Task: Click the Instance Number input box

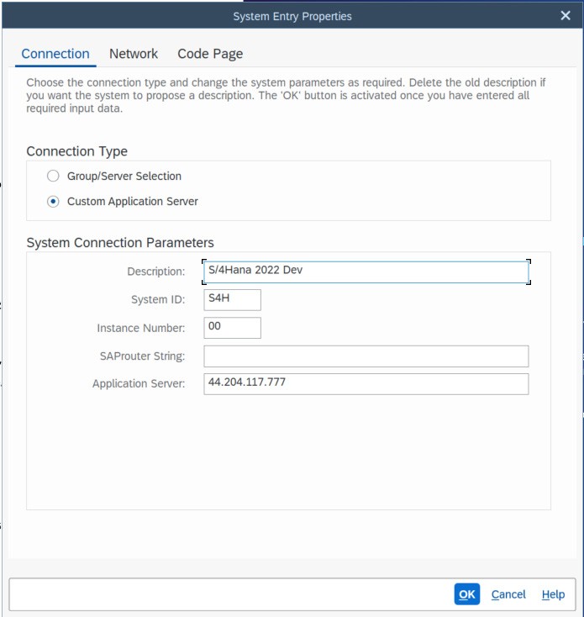Action: (x=232, y=328)
